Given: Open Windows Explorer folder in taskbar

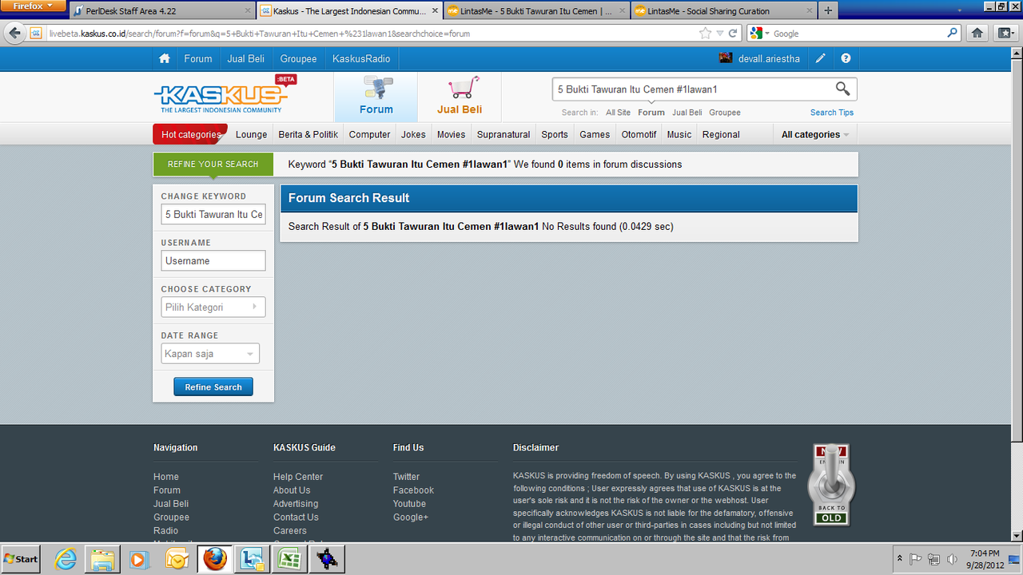Looking at the screenshot, I should (102, 559).
